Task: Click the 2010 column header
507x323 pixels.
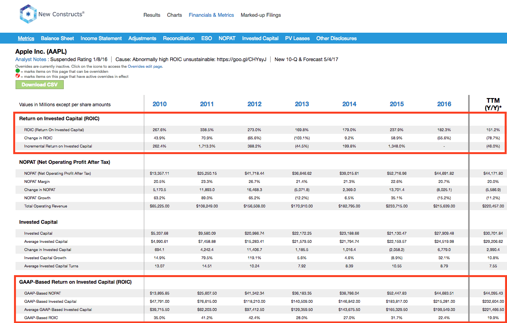Action: [159, 104]
